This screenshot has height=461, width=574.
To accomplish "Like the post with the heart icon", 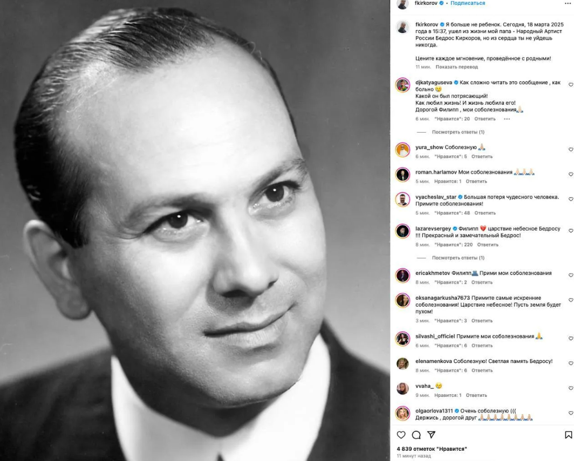I will pos(401,435).
